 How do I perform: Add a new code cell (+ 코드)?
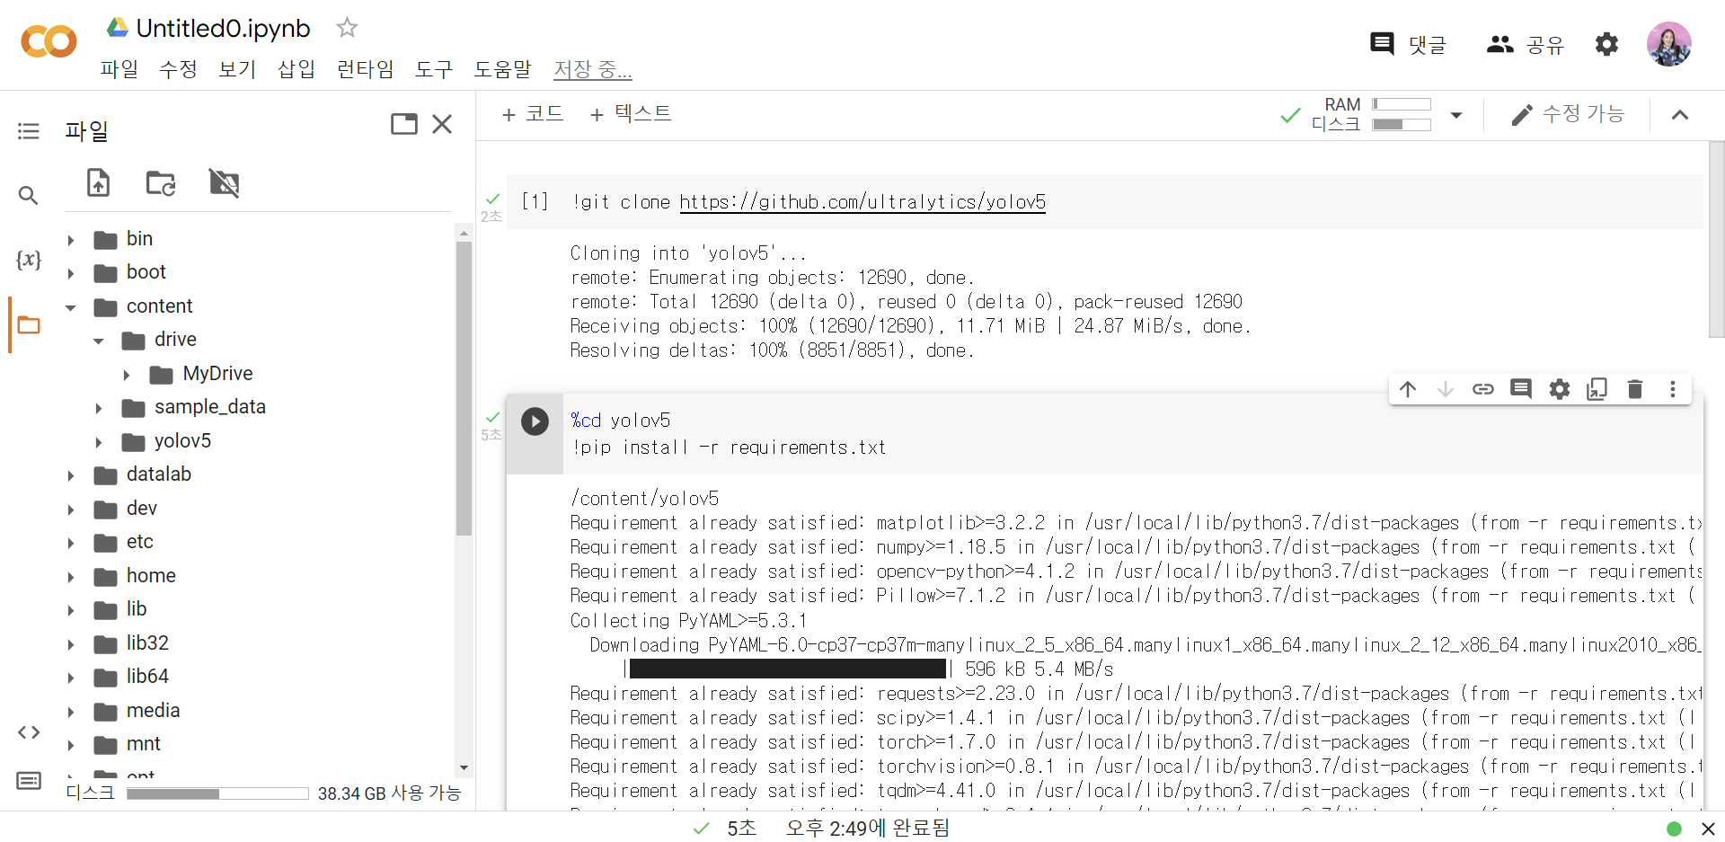[x=533, y=114]
